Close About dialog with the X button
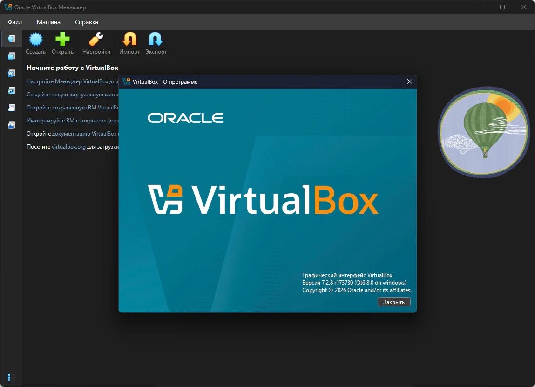The width and height of the screenshot is (535, 387). click(409, 81)
